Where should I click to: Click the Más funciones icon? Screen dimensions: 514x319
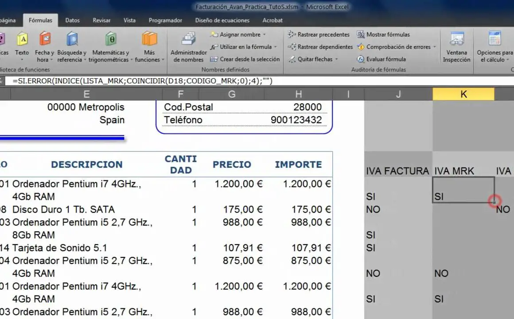149,40
